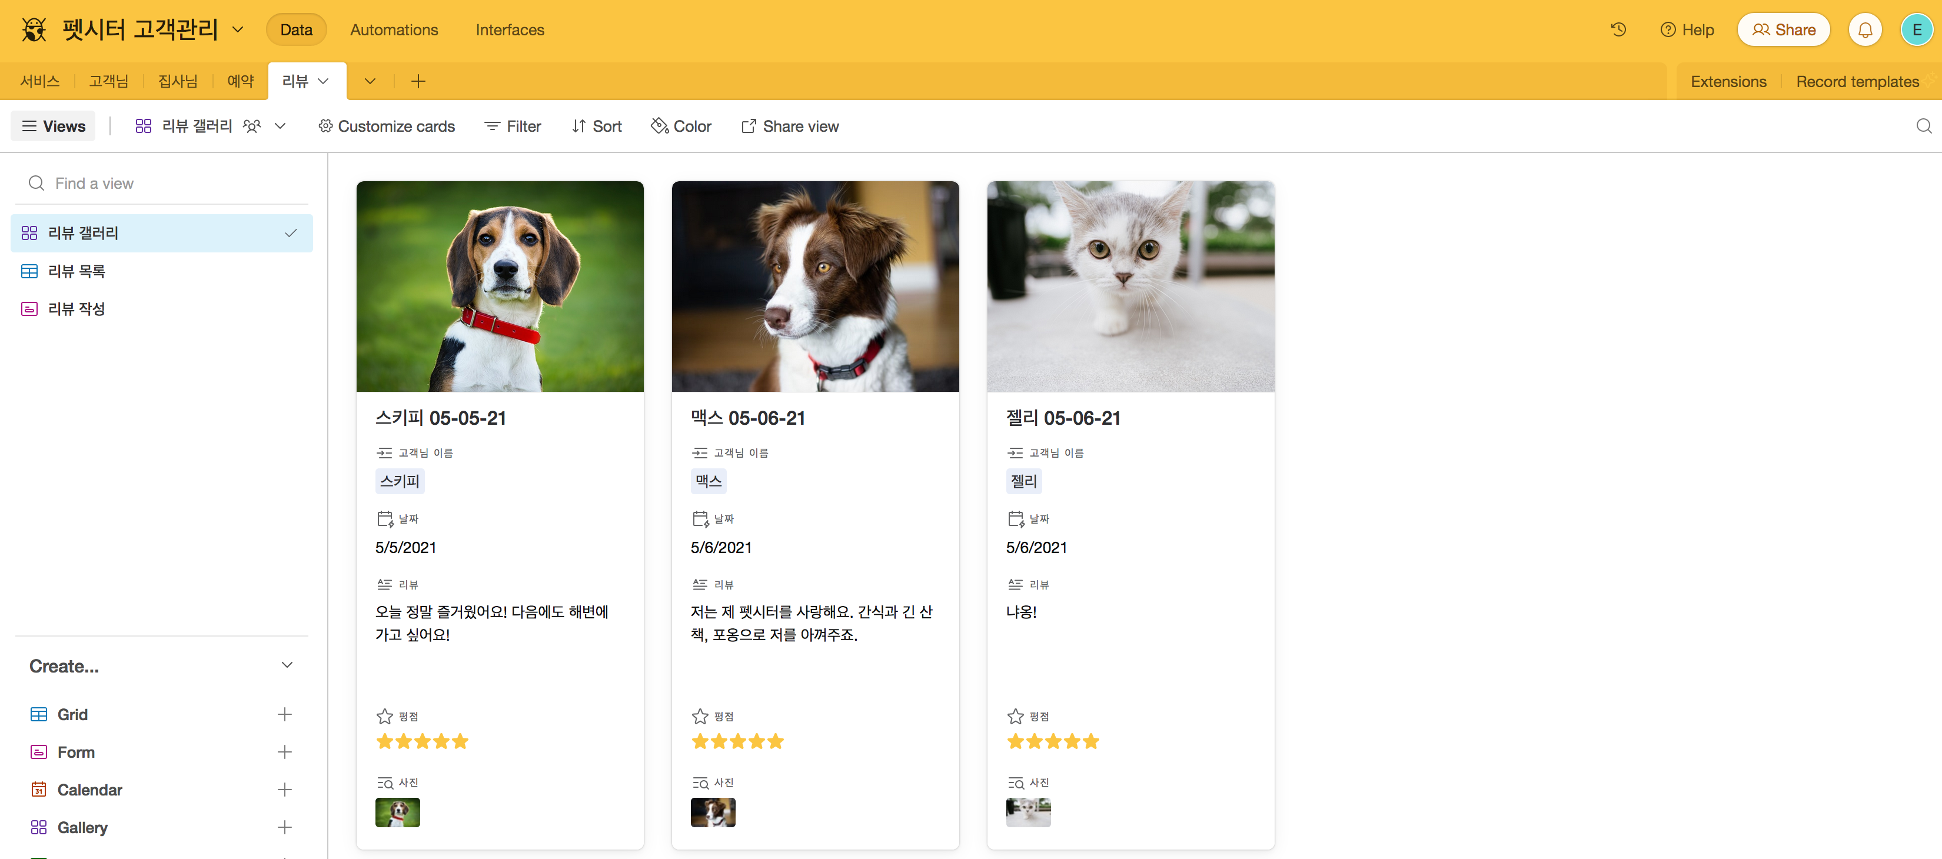Click the Share button

1783,30
